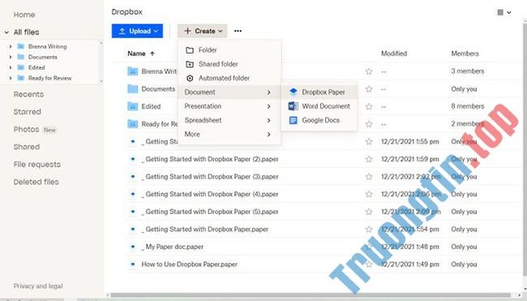Click the Shared folder icon
Screen dimensions: 527x301
[x=190, y=64]
